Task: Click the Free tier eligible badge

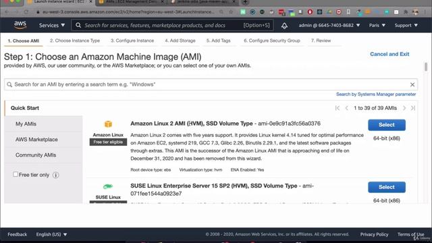Action: (x=108, y=142)
